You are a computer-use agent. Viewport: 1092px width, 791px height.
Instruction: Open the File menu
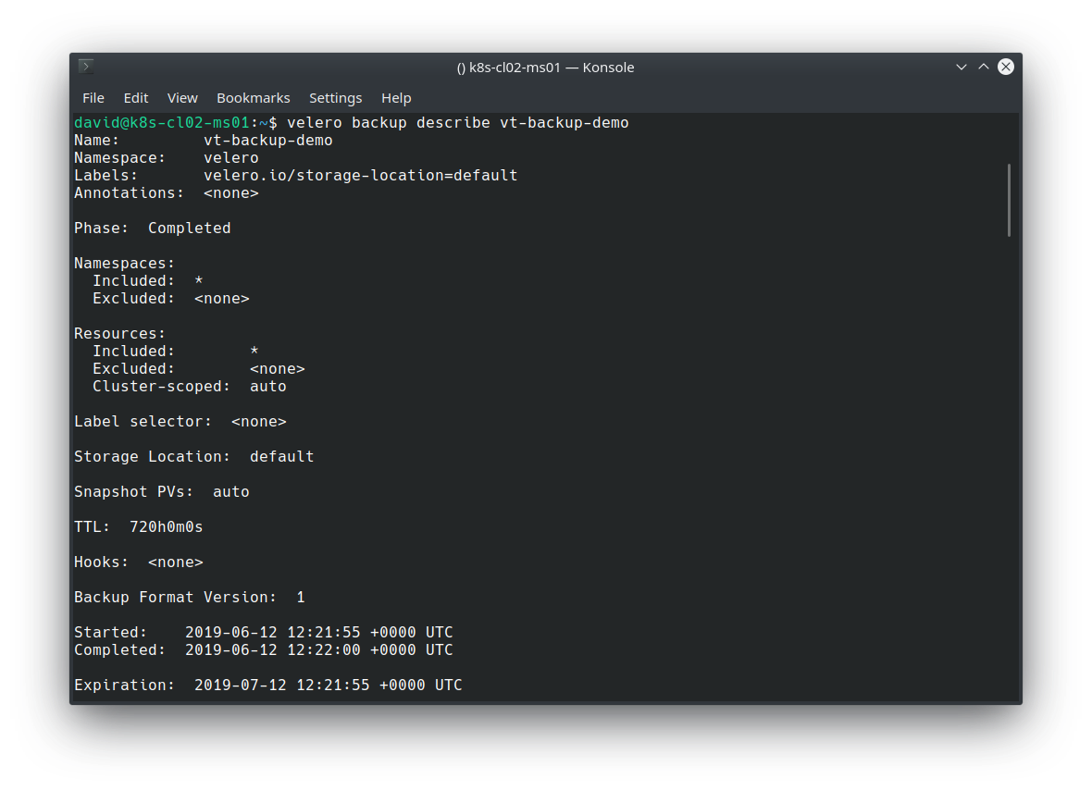(x=93, y=98)
